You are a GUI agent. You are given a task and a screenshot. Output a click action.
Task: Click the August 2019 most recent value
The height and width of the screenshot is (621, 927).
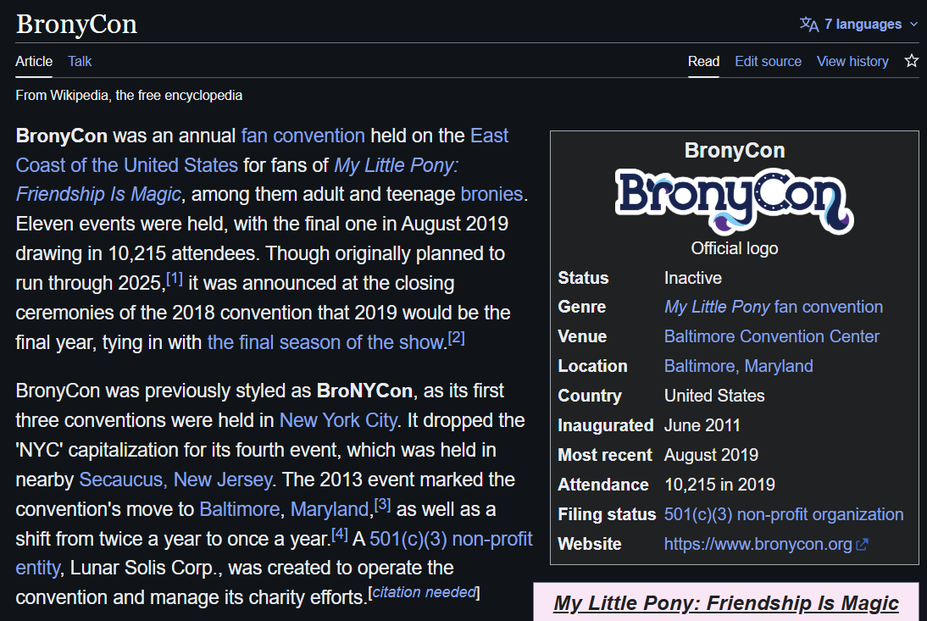pos(711,455)
